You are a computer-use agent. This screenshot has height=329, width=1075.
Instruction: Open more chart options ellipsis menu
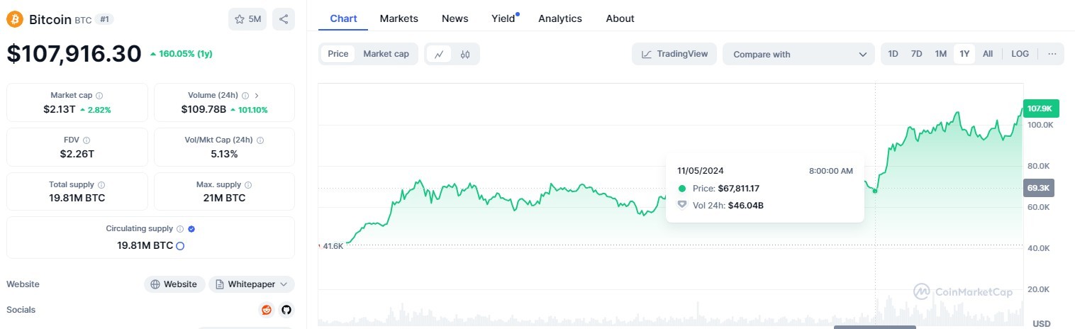(x=1052, y=54)
